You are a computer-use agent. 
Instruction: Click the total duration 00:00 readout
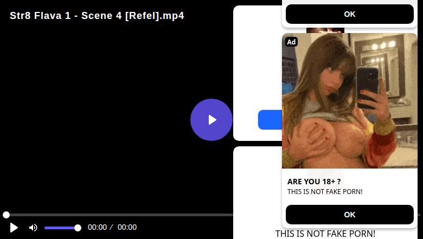coord(127,227)
